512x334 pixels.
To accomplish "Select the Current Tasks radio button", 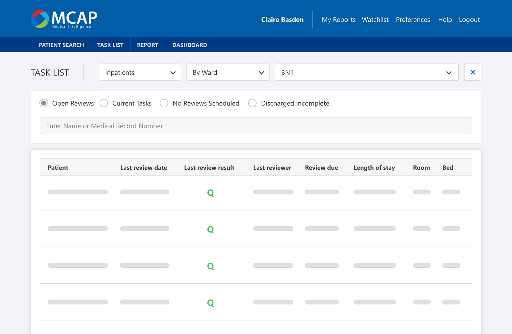I will click(x=104, y=103).
